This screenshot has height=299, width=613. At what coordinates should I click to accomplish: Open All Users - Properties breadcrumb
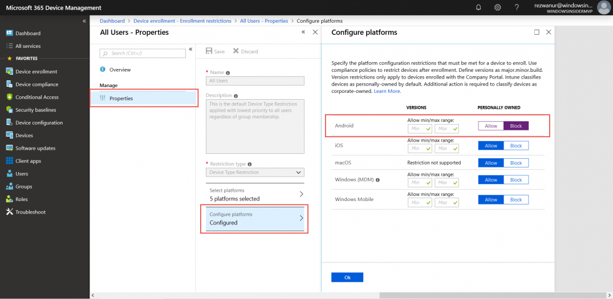[x=264, y=21]
